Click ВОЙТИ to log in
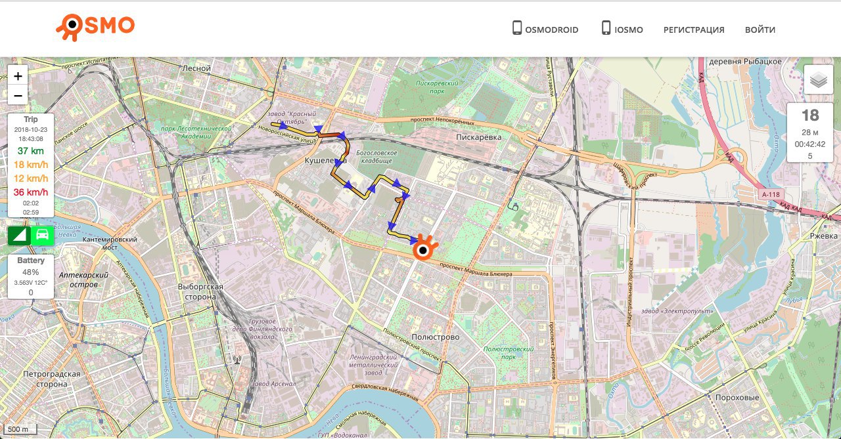Viewport: 841px width, 439px height. [760, 30]
